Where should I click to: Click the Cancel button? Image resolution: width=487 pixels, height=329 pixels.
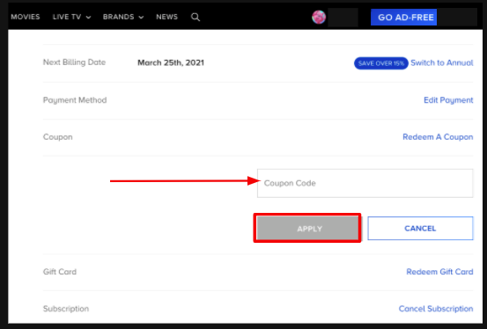pyautogui.click(x=420, y=228)
